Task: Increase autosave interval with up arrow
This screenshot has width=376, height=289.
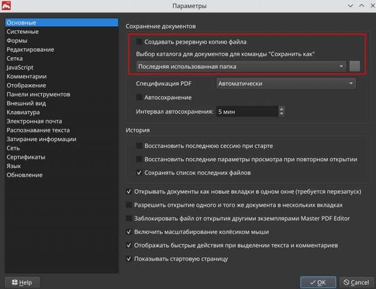Action: (281, 109)
